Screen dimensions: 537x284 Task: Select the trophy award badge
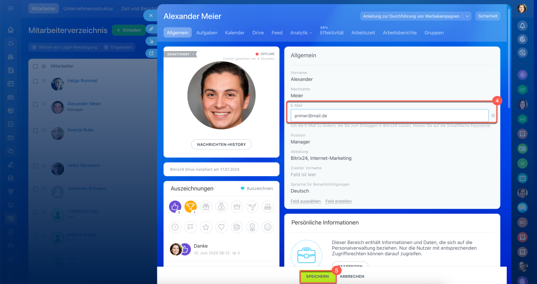click(190, 206)
